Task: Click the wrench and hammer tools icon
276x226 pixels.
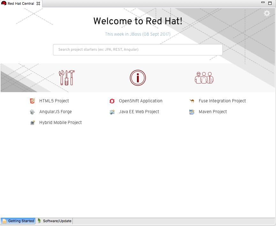Action: tap(67, 77)
